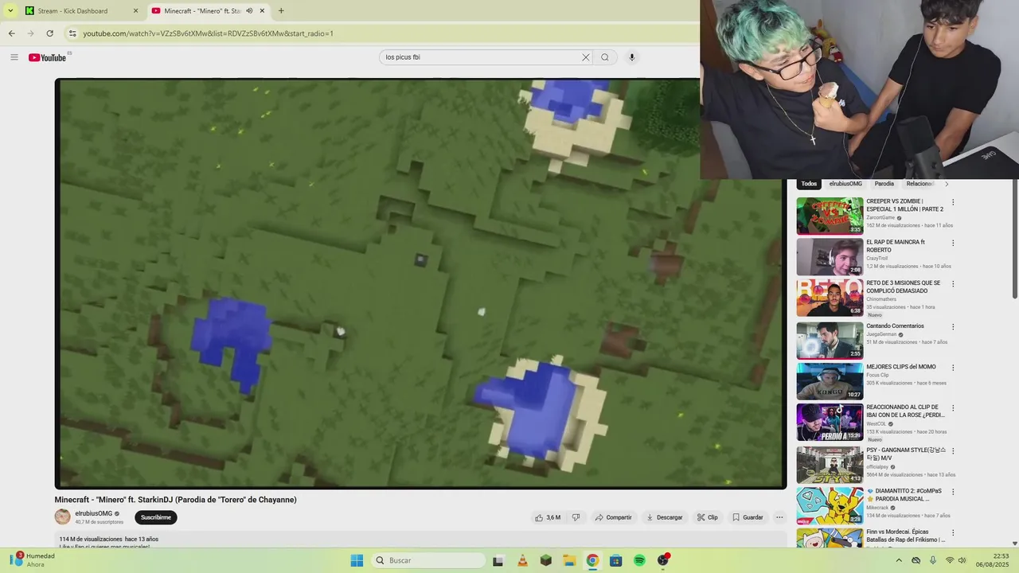Select the Parodia filter chip
The width and height of the screenshot is (1019, 573).
point(884,184)
